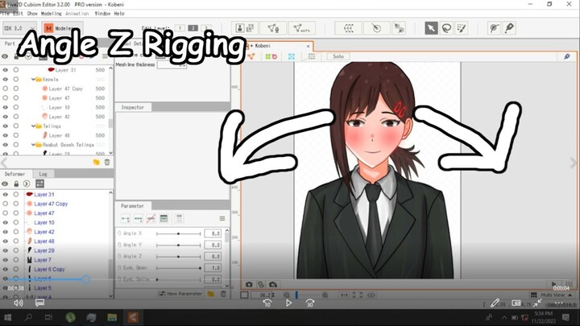Select edit level 2 button

click(x=193, y=28)
